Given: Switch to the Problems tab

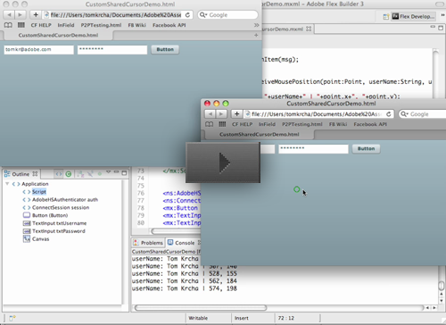Looking at the screenshot, I should (x=148, y=243).
